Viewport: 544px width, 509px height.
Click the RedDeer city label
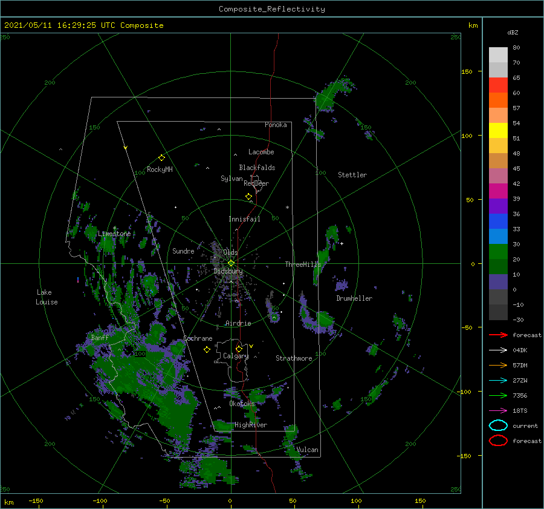[256, 183]
